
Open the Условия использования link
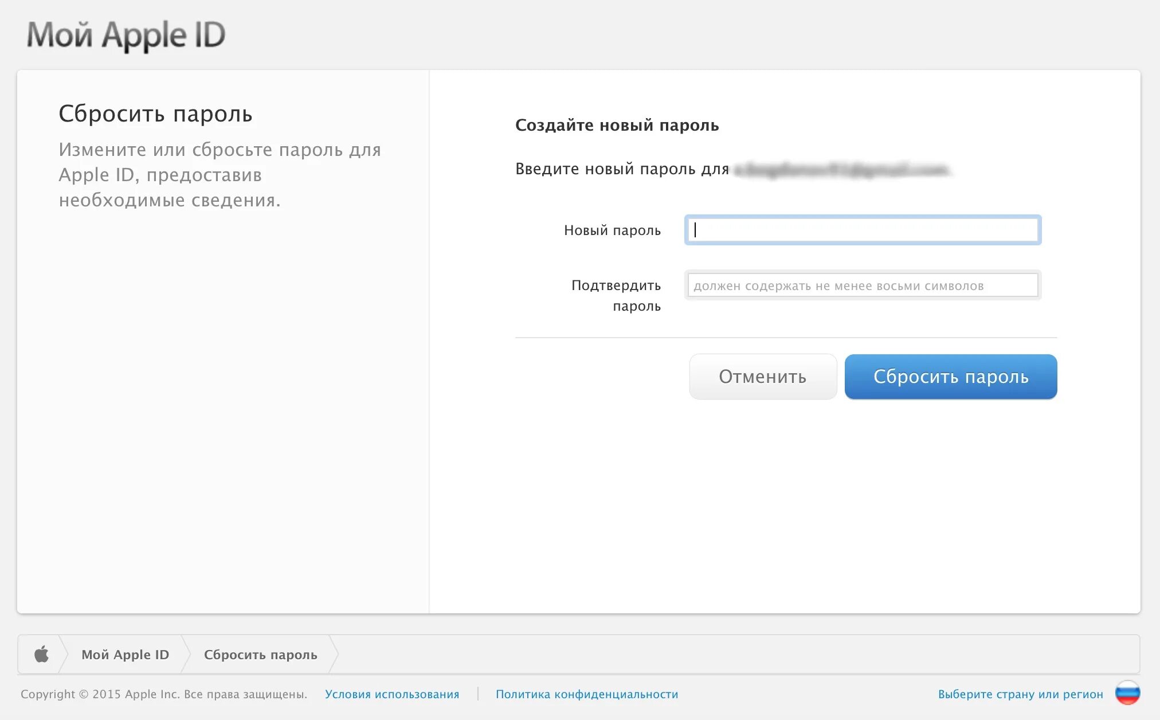tap(392, 694)
